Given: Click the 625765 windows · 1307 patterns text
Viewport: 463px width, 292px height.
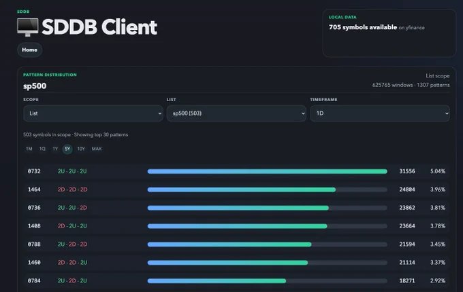Looking at the screenshot, I should pos(411,85).
